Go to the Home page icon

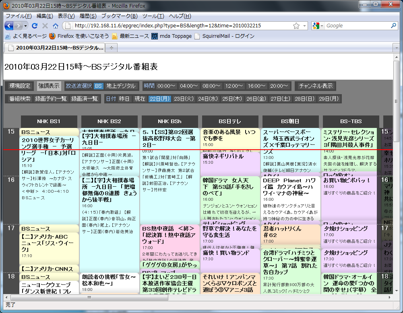click(x=56, y=26)
